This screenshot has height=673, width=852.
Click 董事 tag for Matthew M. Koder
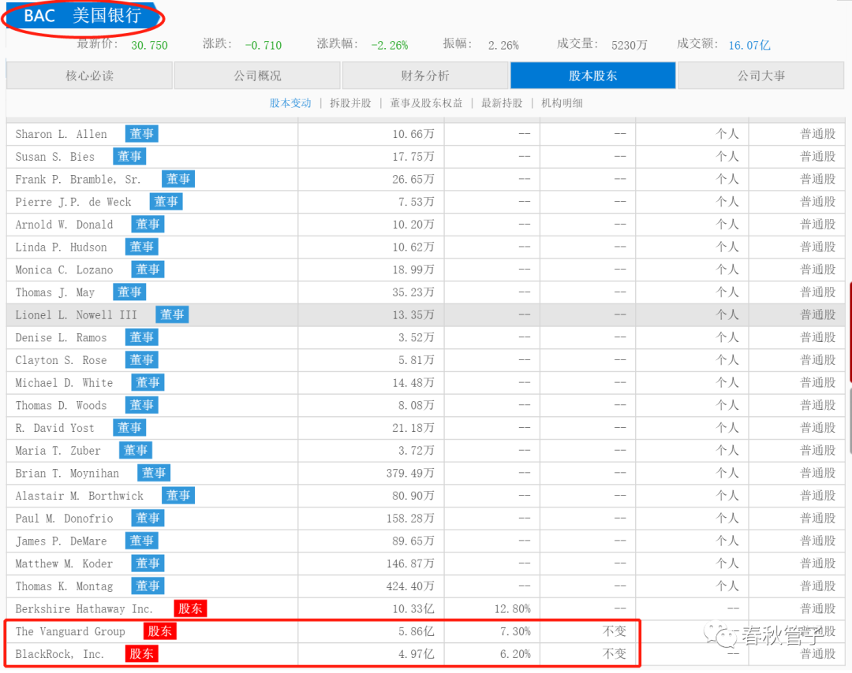coord(148,563)
